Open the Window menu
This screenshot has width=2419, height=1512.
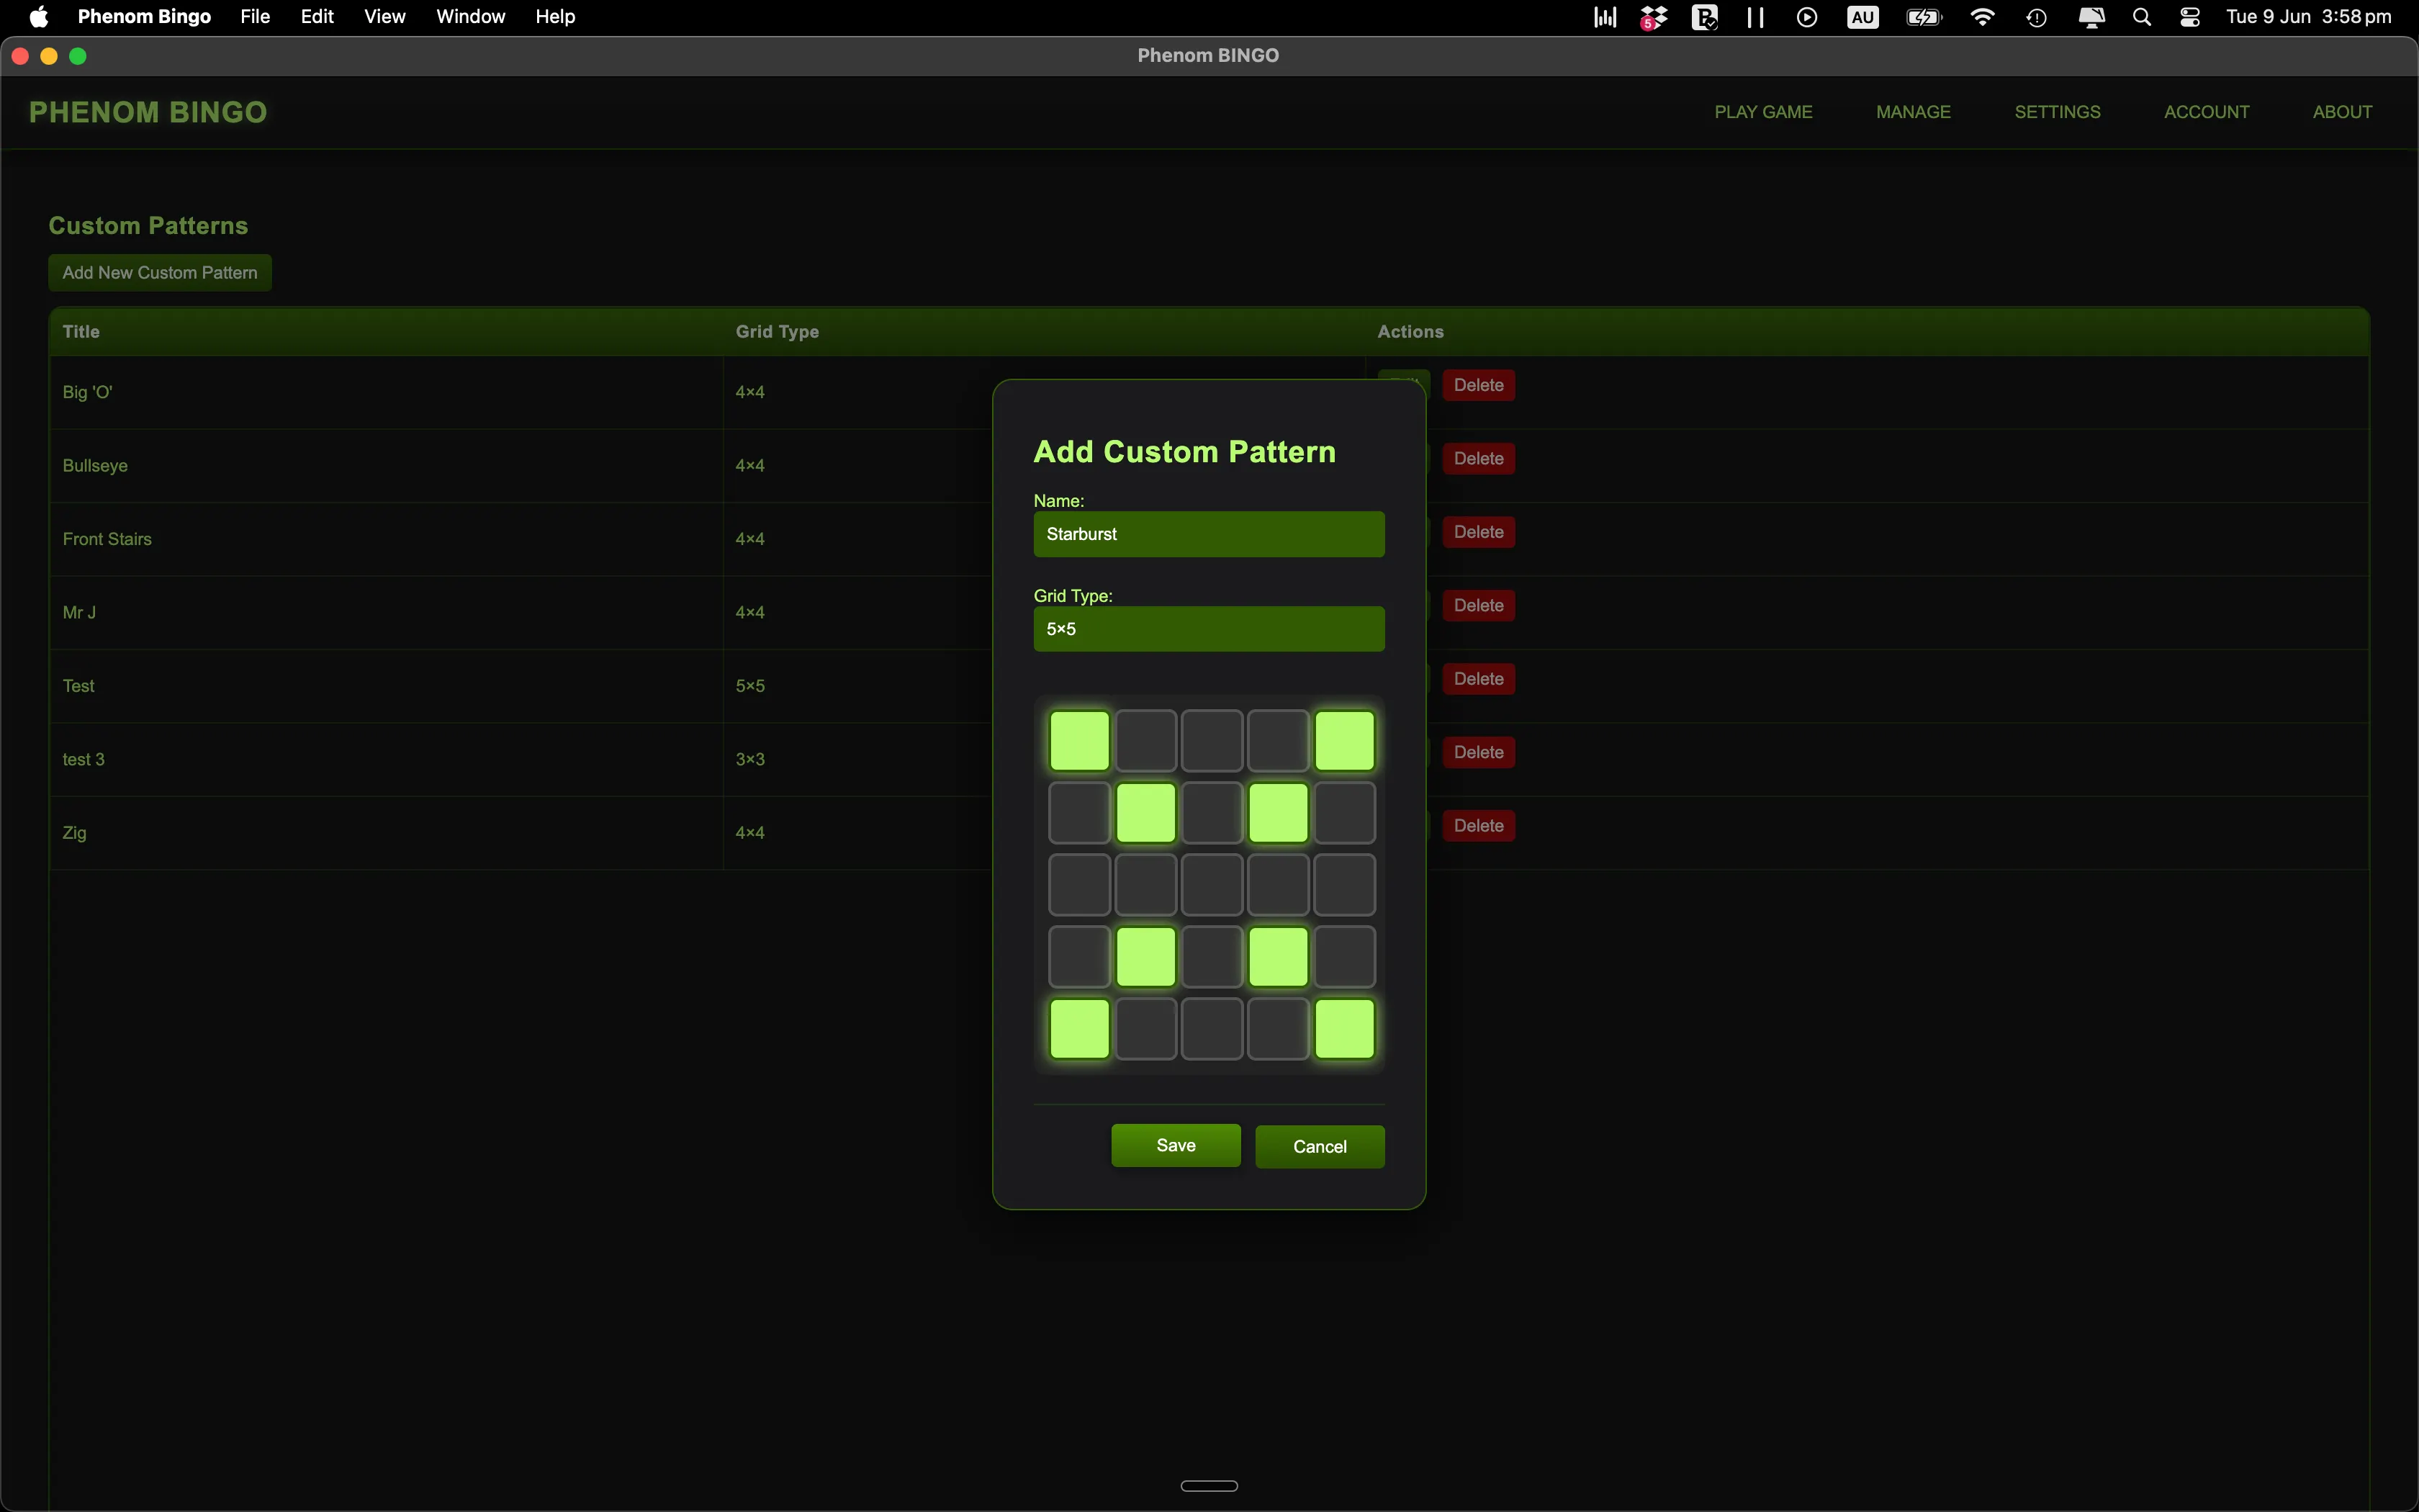click(x=471, y=17)
